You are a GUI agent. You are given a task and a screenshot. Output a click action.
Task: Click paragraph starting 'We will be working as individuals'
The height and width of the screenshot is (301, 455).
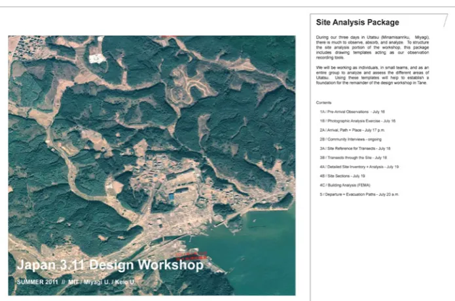pyautogui.click(x=373, y=75)
